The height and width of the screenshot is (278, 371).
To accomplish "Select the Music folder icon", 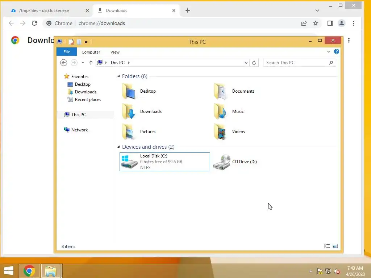I will coord(221,111).
